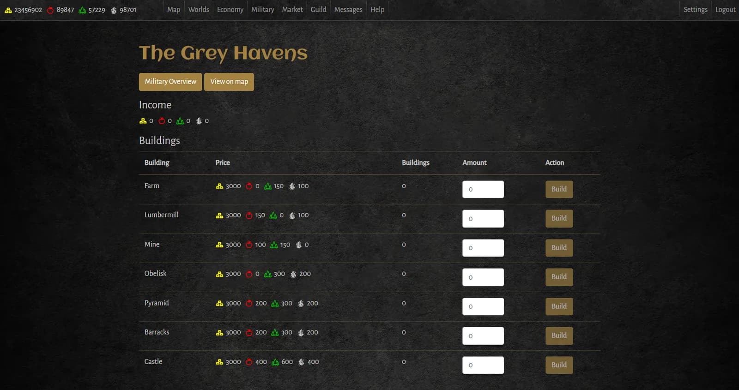Click the gold price icon in Farm row
Image resolution: width=739 pixels, height=390 pixels.
tap(219, 186)
